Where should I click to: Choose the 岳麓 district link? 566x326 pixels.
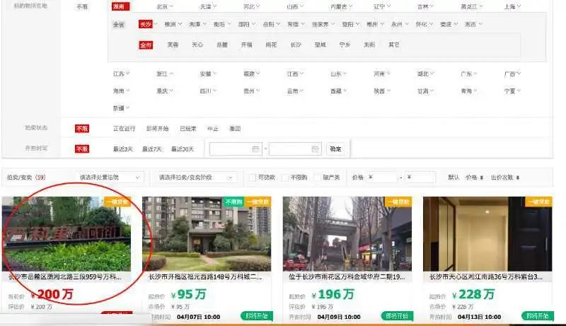pyautogui.click(x=221, y=45)
